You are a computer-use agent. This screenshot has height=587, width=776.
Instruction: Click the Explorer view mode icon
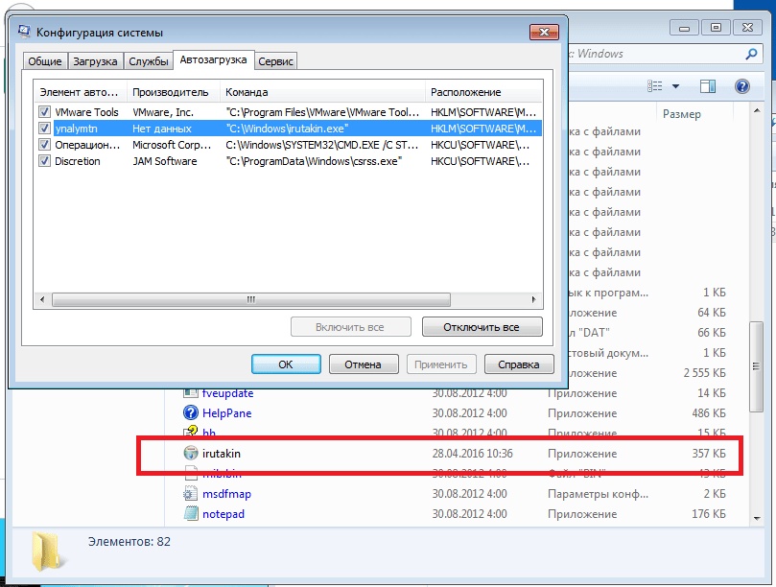655,86
